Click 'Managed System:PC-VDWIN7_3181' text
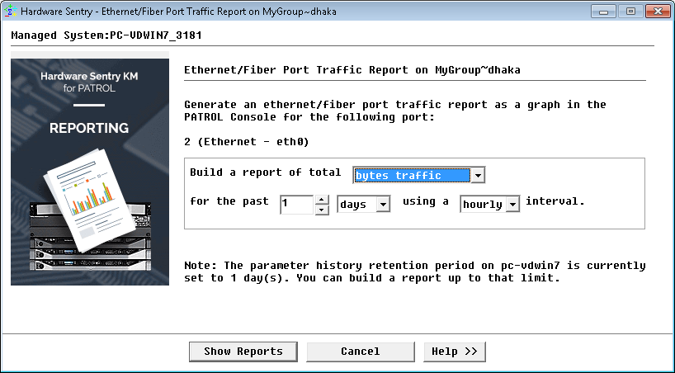 click(106, 35)
